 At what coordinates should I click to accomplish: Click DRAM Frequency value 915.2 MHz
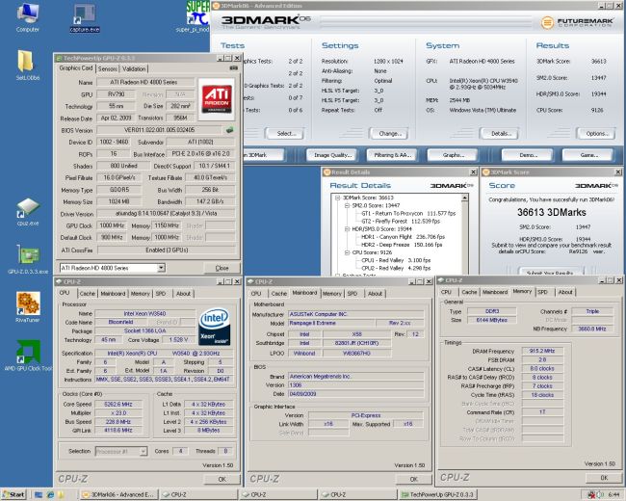tap(542, 351)
